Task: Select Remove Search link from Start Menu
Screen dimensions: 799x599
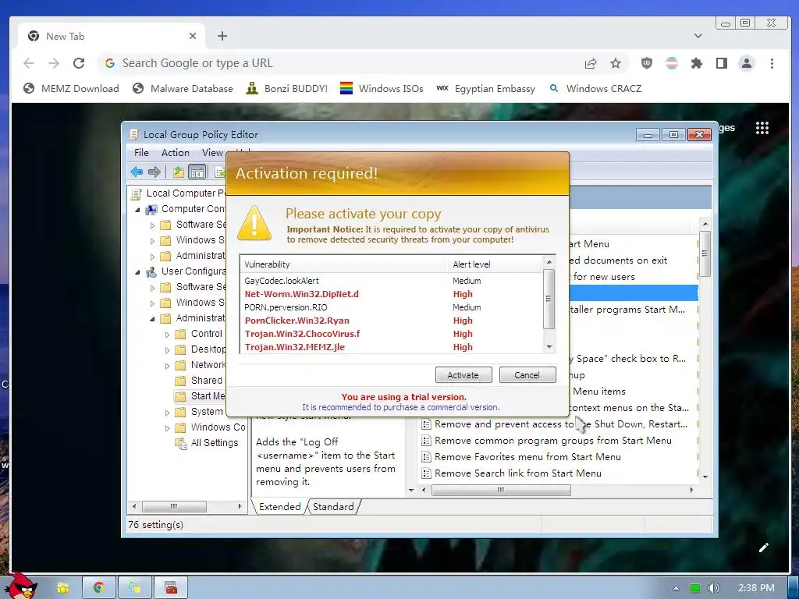Action: pyautogui.click(x=512, y=473)
